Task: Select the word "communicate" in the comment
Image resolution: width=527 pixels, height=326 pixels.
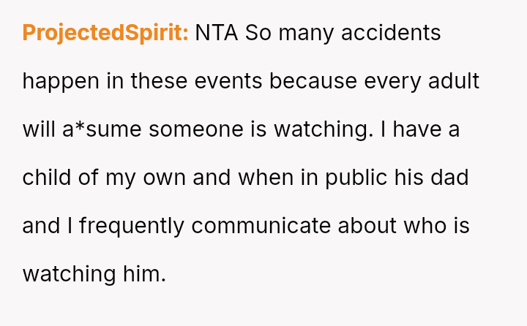Action: pyautogui.click(x=261, y=226)
